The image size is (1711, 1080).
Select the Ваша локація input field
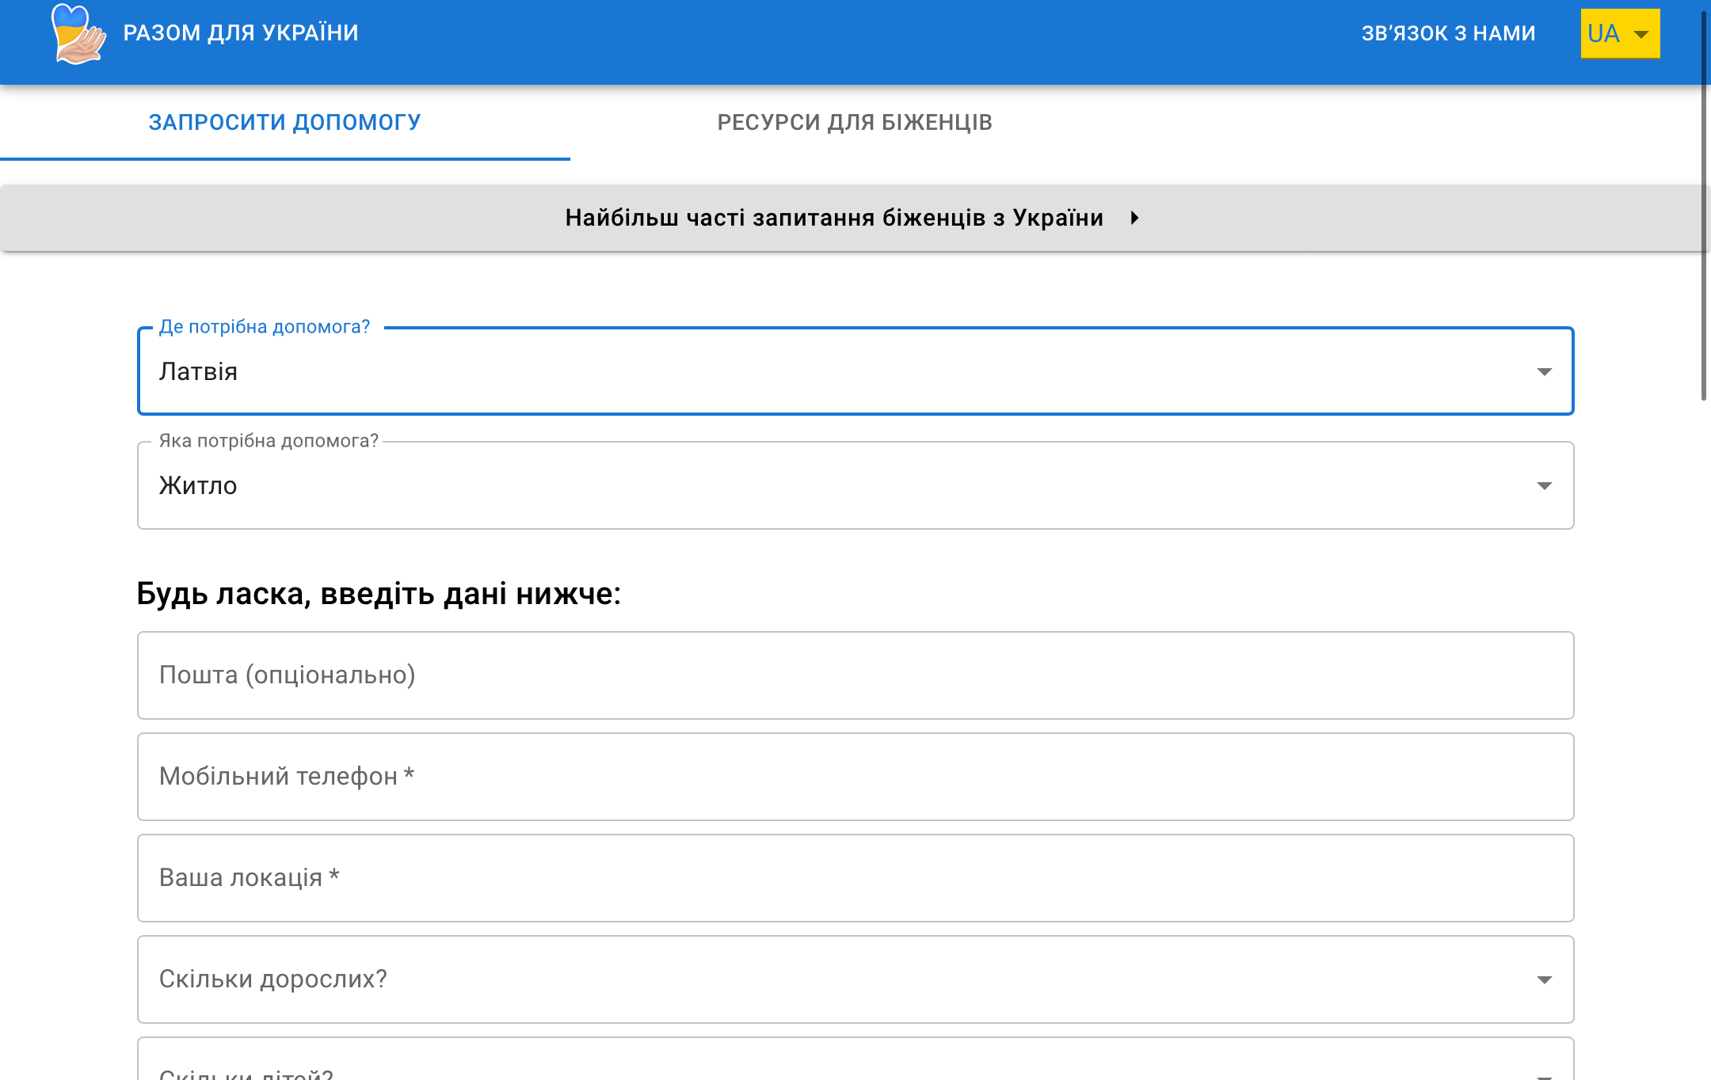855,878
